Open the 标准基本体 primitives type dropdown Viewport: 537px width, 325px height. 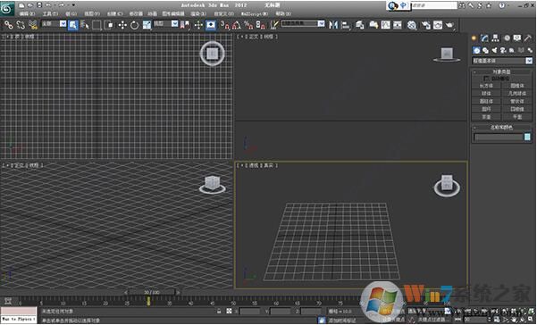click(x=502, y=61)
